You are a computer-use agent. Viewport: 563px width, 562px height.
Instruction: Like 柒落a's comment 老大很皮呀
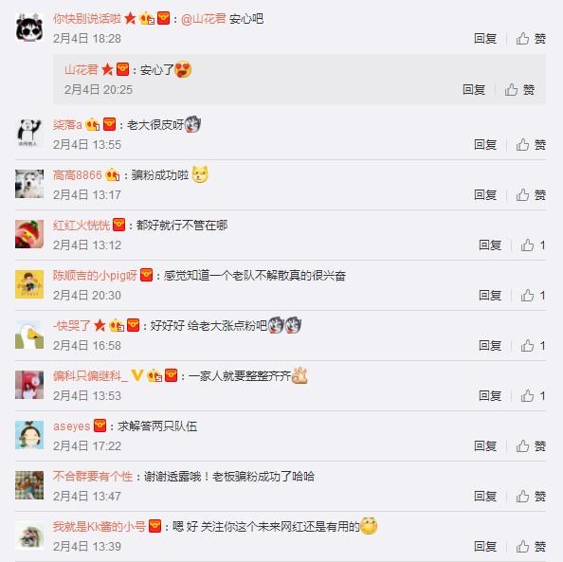[531, 145]
